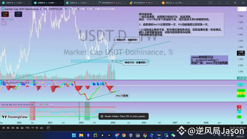Image resolution: width=247 pixels, height=139 pixels.
Task: Click the green MACD value label 0.25%
Action: pyautogui.click(x=241, y=91)
